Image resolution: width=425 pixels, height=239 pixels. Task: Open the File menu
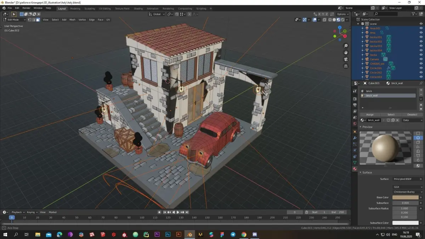tap(10, 8)
